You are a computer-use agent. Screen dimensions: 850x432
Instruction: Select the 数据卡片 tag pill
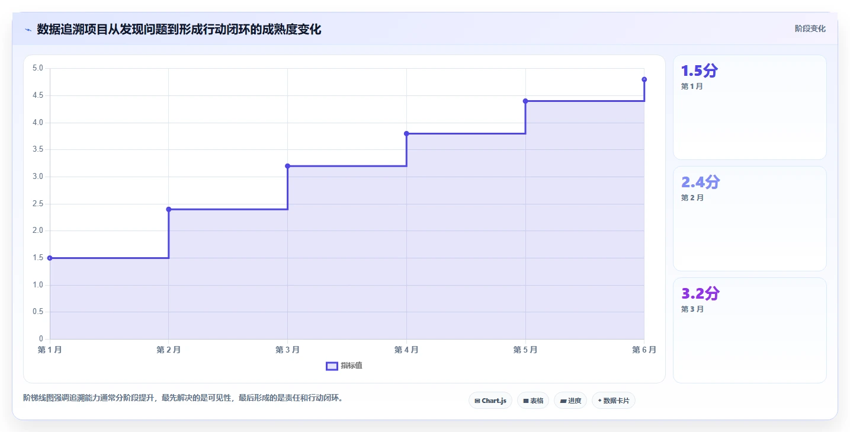click(614, 401)
